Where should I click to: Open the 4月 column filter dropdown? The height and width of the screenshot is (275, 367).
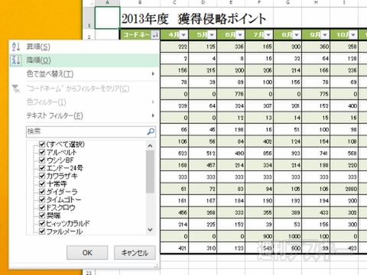(183, 34)
